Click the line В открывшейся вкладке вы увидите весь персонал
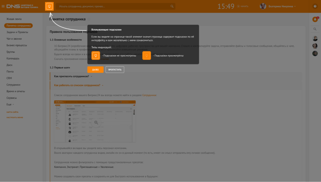Image resolution: width=321 pixels, height=182 pixels. coord(91,148)
